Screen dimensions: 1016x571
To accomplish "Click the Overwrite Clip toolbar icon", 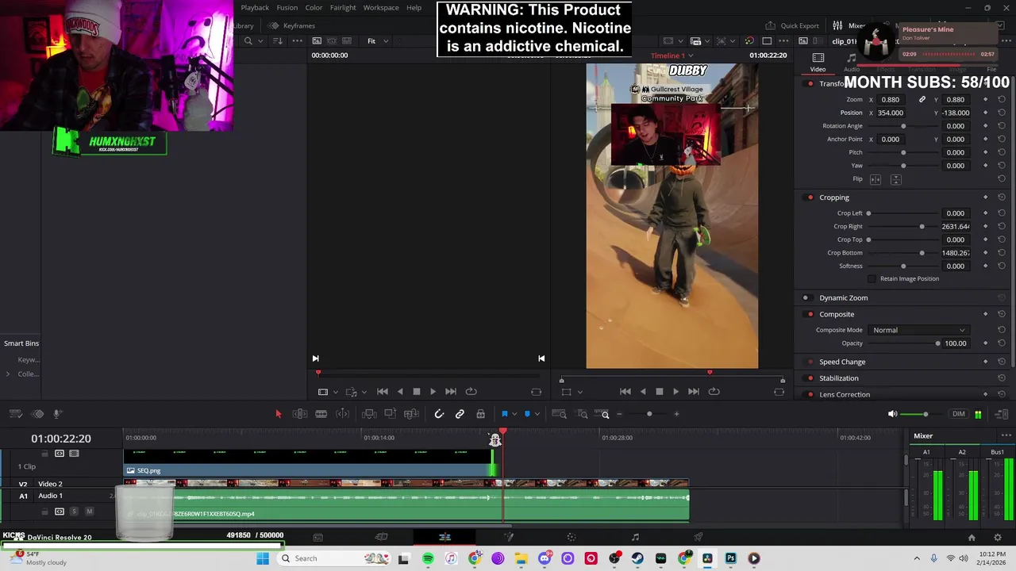I will 390,414.
